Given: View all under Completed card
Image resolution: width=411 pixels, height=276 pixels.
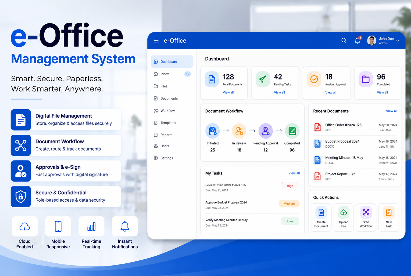Looking at the screenshot, I should point(382,92).
